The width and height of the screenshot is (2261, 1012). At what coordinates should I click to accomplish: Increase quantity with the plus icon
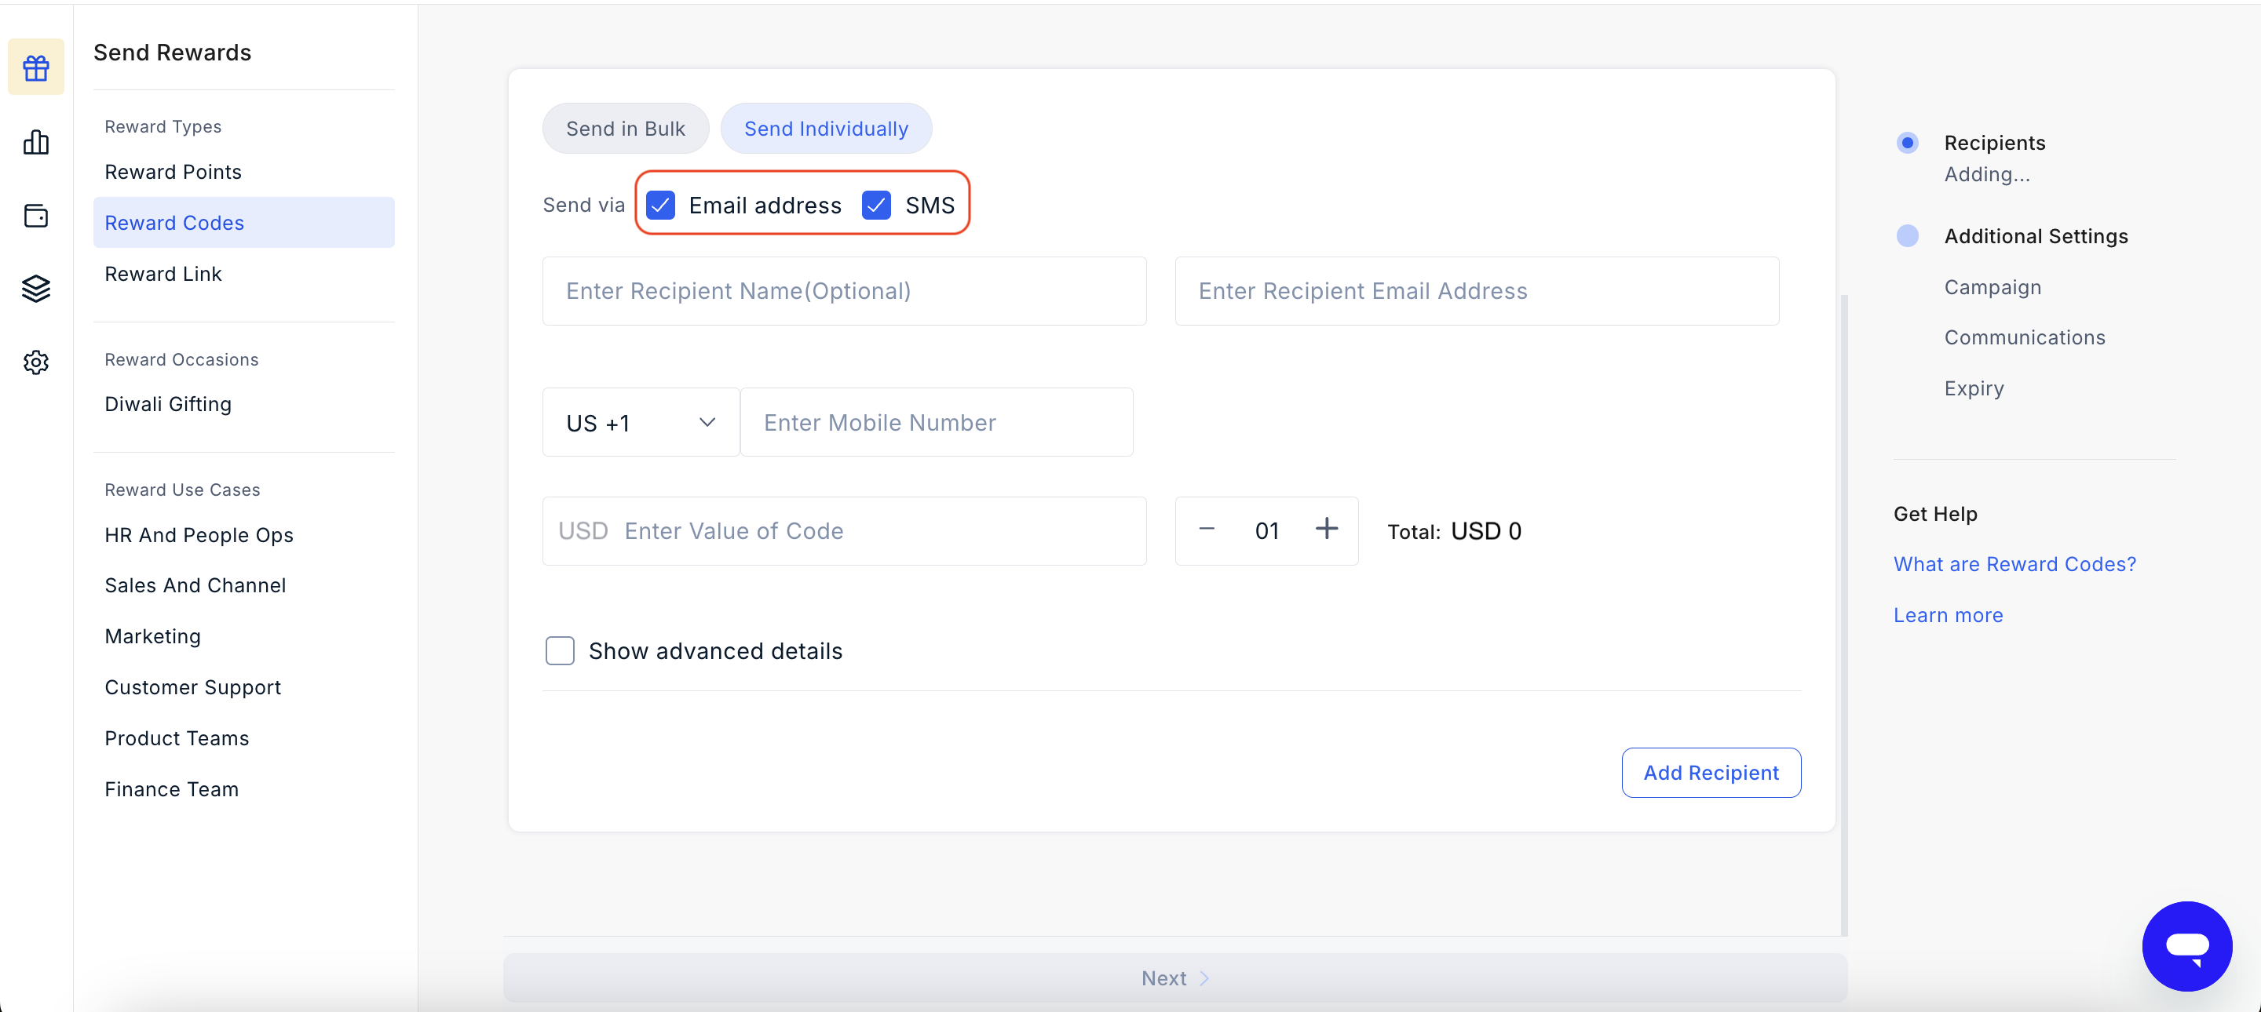[1326, 529]
